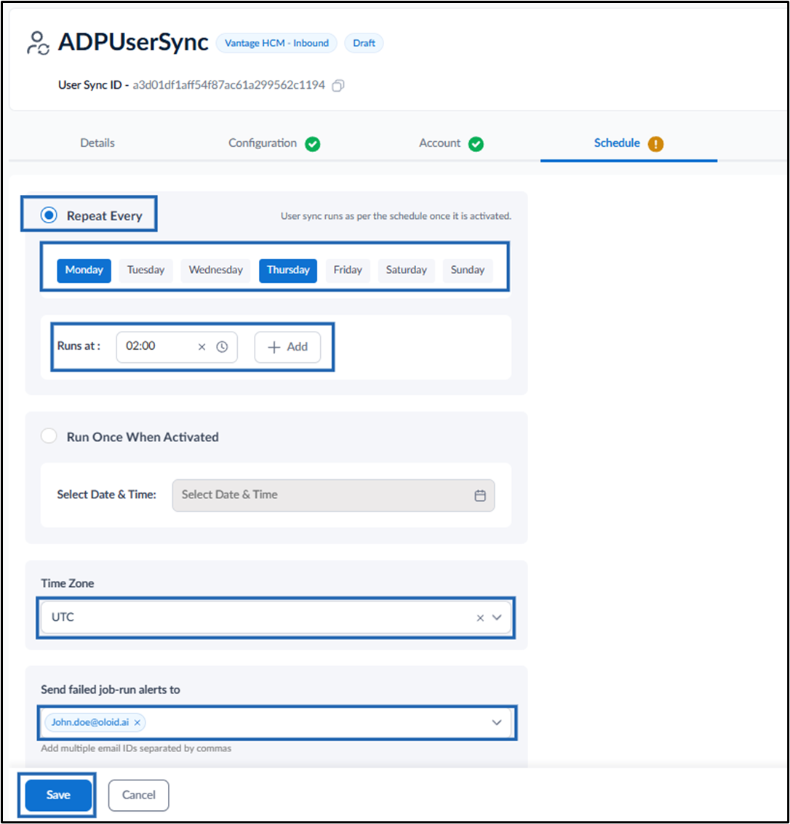
Task: Click the 'Send failed job-run alerts to' label
Action: click(111, 689)
